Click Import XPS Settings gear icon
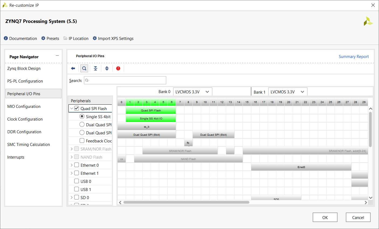The height and width of the screenshot is (229, 379). [x=95, y=38]
